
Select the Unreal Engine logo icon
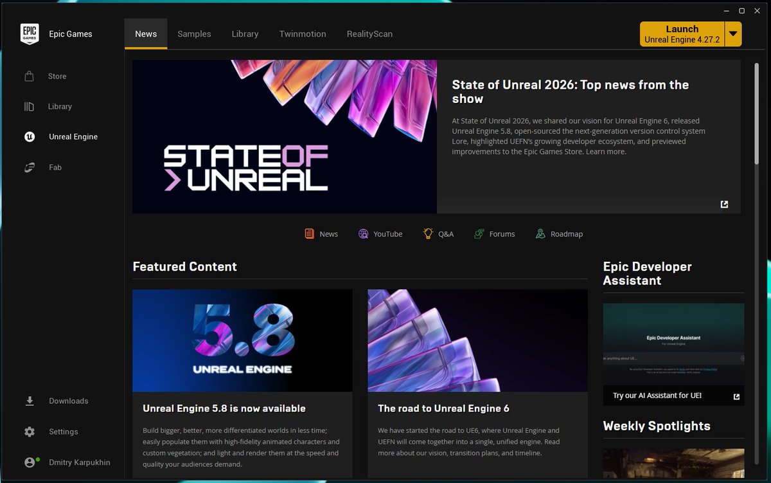point(30,136)
